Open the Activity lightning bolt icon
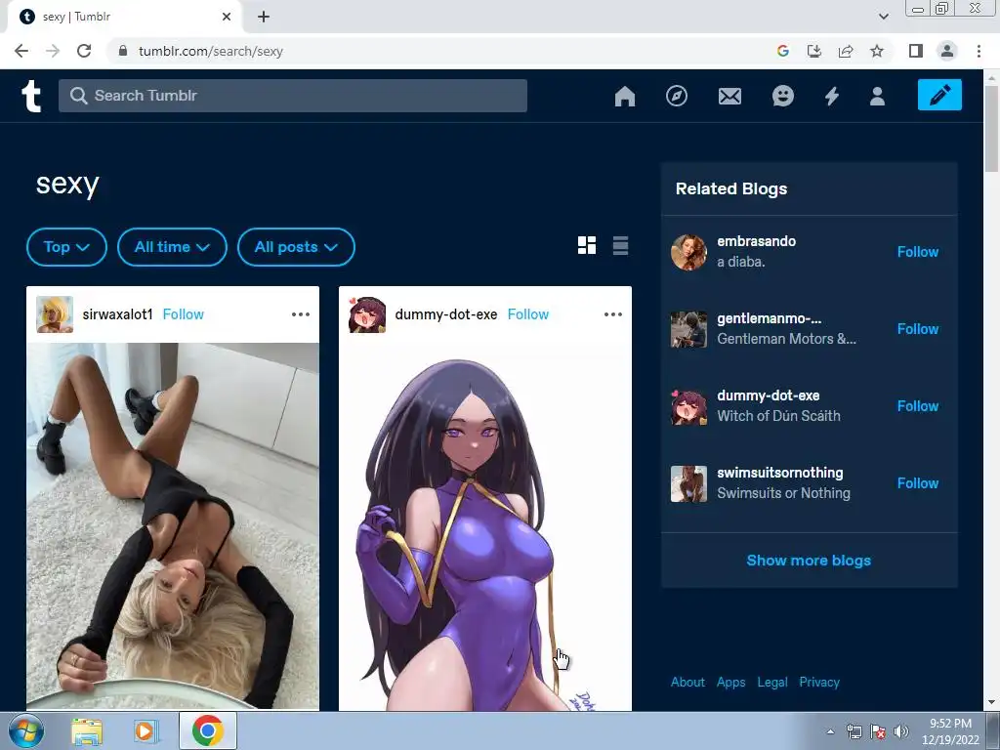Image resolution: width=1000 pixels, height=750 pixels. tap(832, 97)
